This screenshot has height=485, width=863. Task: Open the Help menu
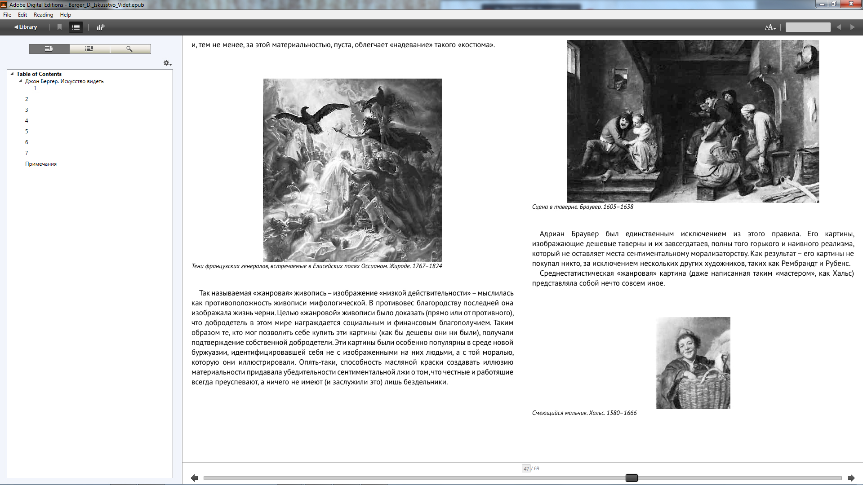pos(66,15)
